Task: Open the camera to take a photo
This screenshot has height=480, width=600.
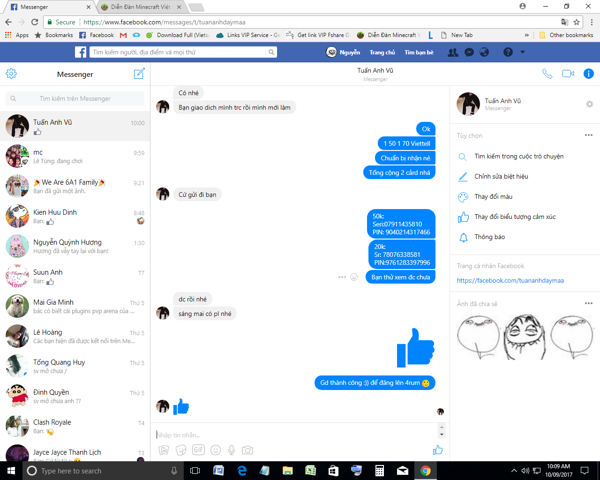Action: (247, 450)
